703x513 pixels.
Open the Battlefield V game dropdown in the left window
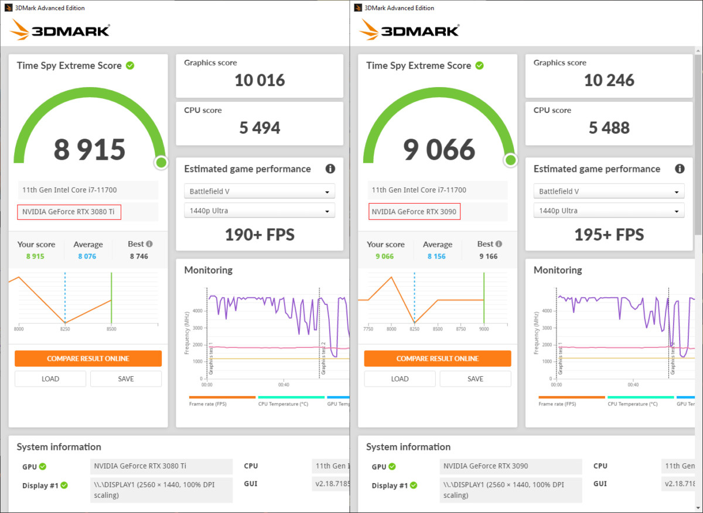pos(260,191)
